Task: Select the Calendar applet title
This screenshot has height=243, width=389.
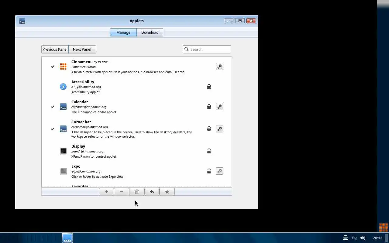Action: (x=80, y=102)
